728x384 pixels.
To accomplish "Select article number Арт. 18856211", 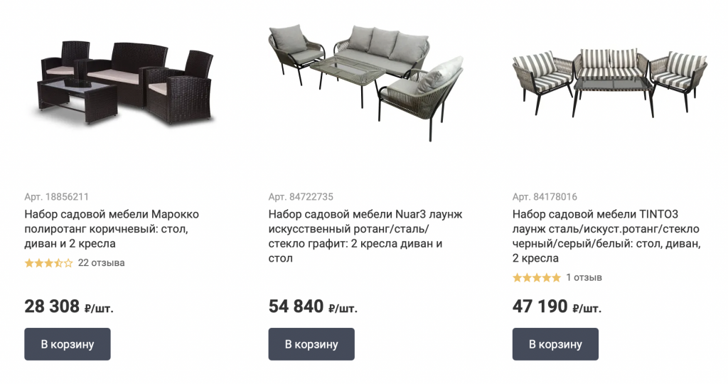I will tap(57, 197).
